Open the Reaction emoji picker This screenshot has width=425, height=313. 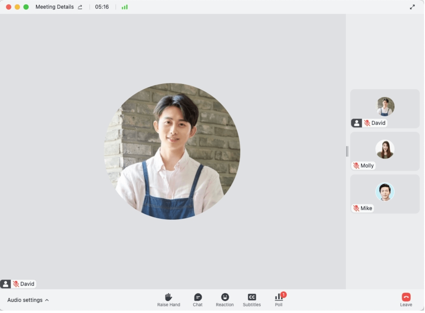(x=225, y=298)
